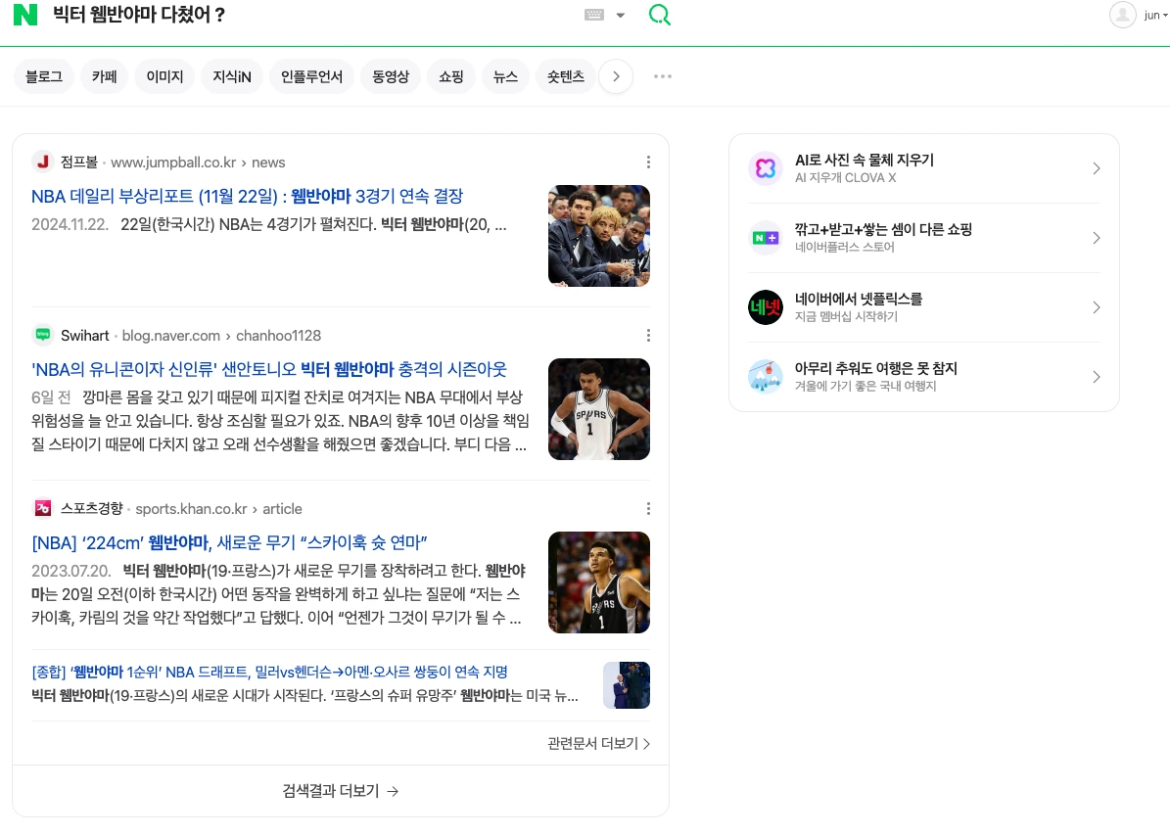1170x837 pixels.
Task: Click the green Naver N logo
Action: tap(25, 14)
